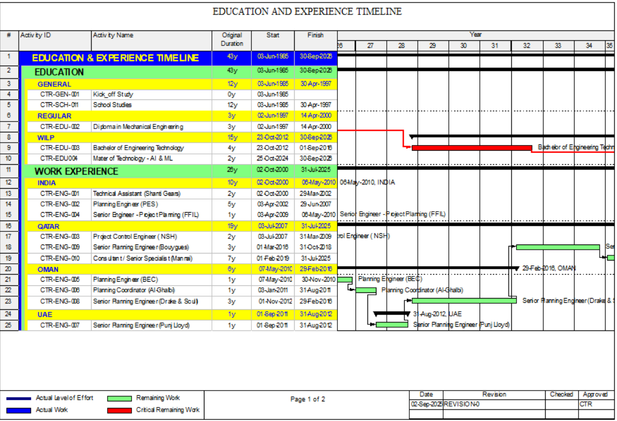
Task: Select year 34 in the timescale
Action: pos(589,46)
